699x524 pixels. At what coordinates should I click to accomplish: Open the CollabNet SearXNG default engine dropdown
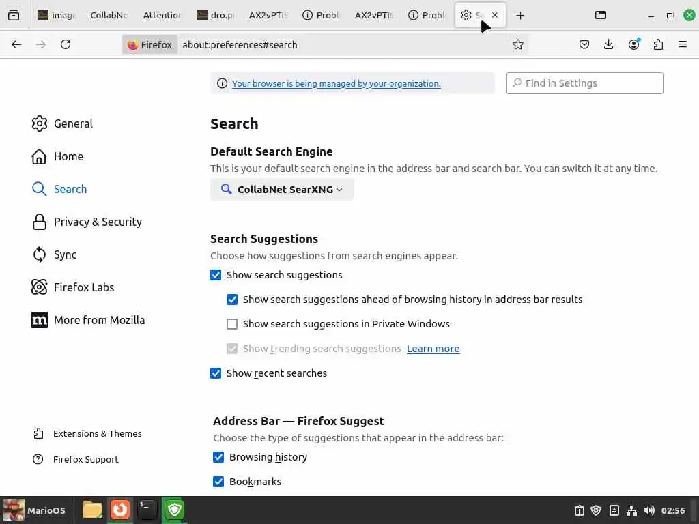pos(282,190)
